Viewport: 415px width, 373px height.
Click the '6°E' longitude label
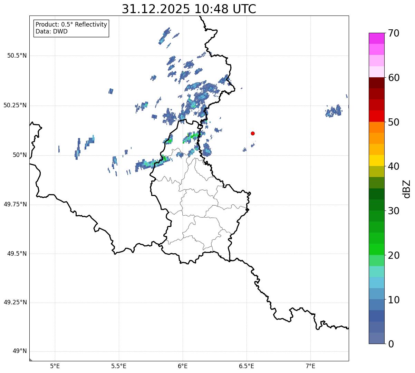183,366
